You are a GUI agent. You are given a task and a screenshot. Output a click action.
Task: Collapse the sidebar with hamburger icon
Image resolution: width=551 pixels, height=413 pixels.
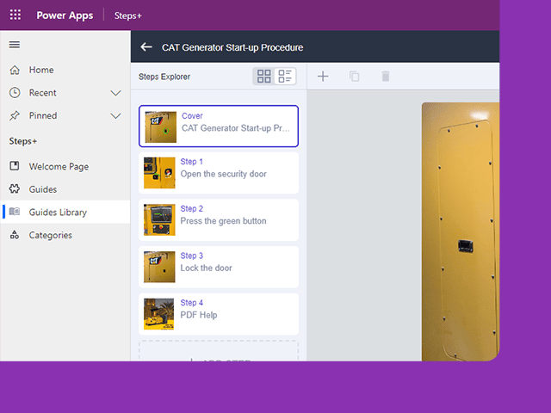point(15,45)
